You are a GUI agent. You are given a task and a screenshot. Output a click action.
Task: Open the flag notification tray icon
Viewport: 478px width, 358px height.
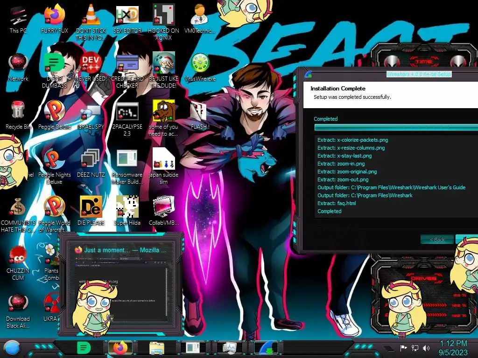pyautogui.click(x=404, y=348)
